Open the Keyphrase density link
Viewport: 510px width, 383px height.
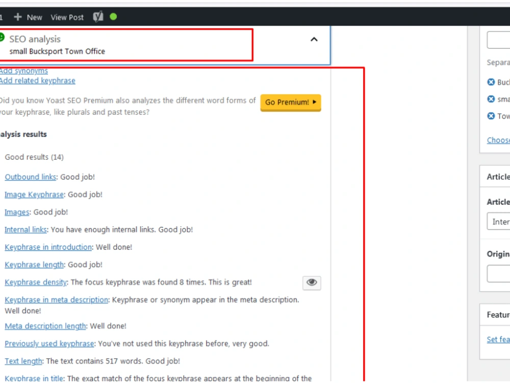pyautogui.click(x=36, y=282)
